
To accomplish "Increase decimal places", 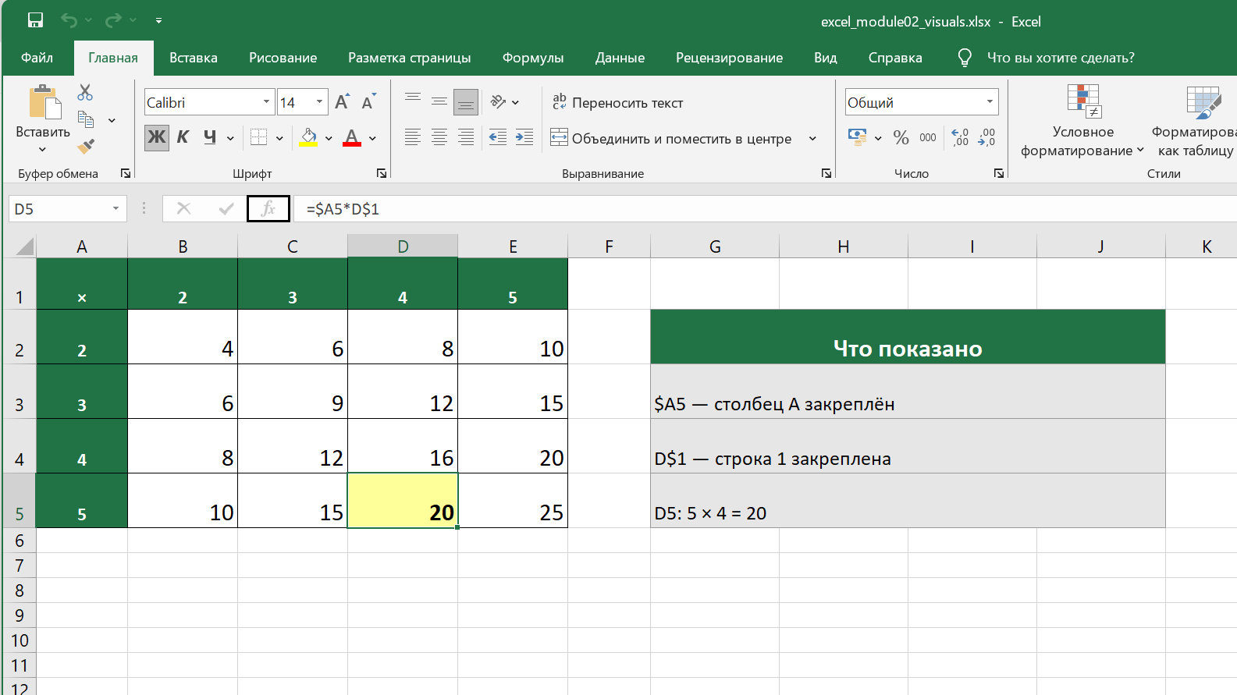I will click(960, 137).
